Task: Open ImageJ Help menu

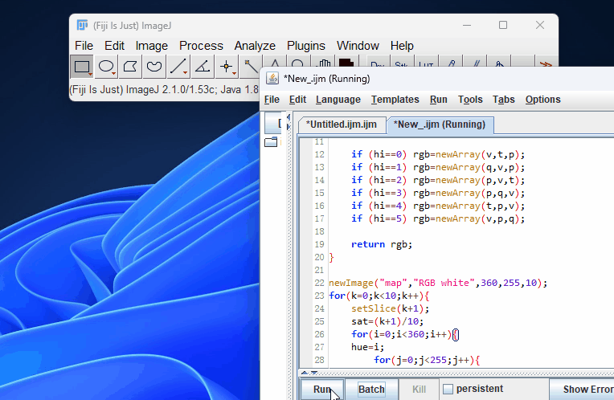Action: 402,46
